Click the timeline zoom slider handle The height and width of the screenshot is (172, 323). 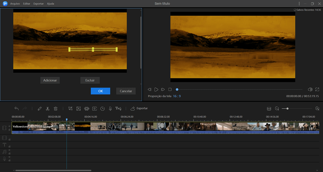287,109
